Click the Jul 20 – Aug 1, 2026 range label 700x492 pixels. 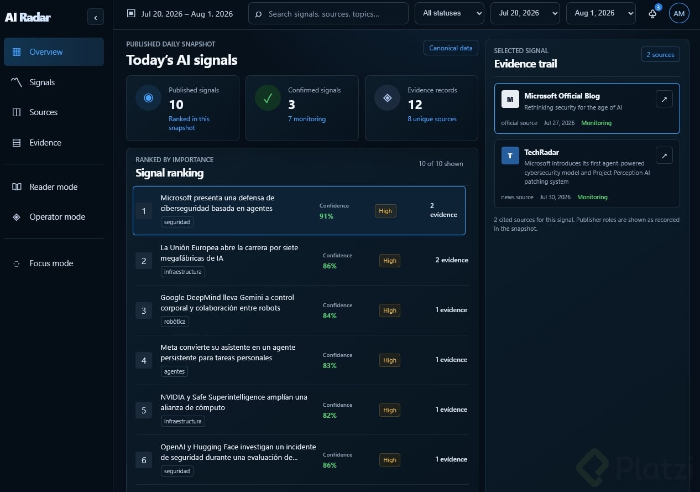click(187, 13)
